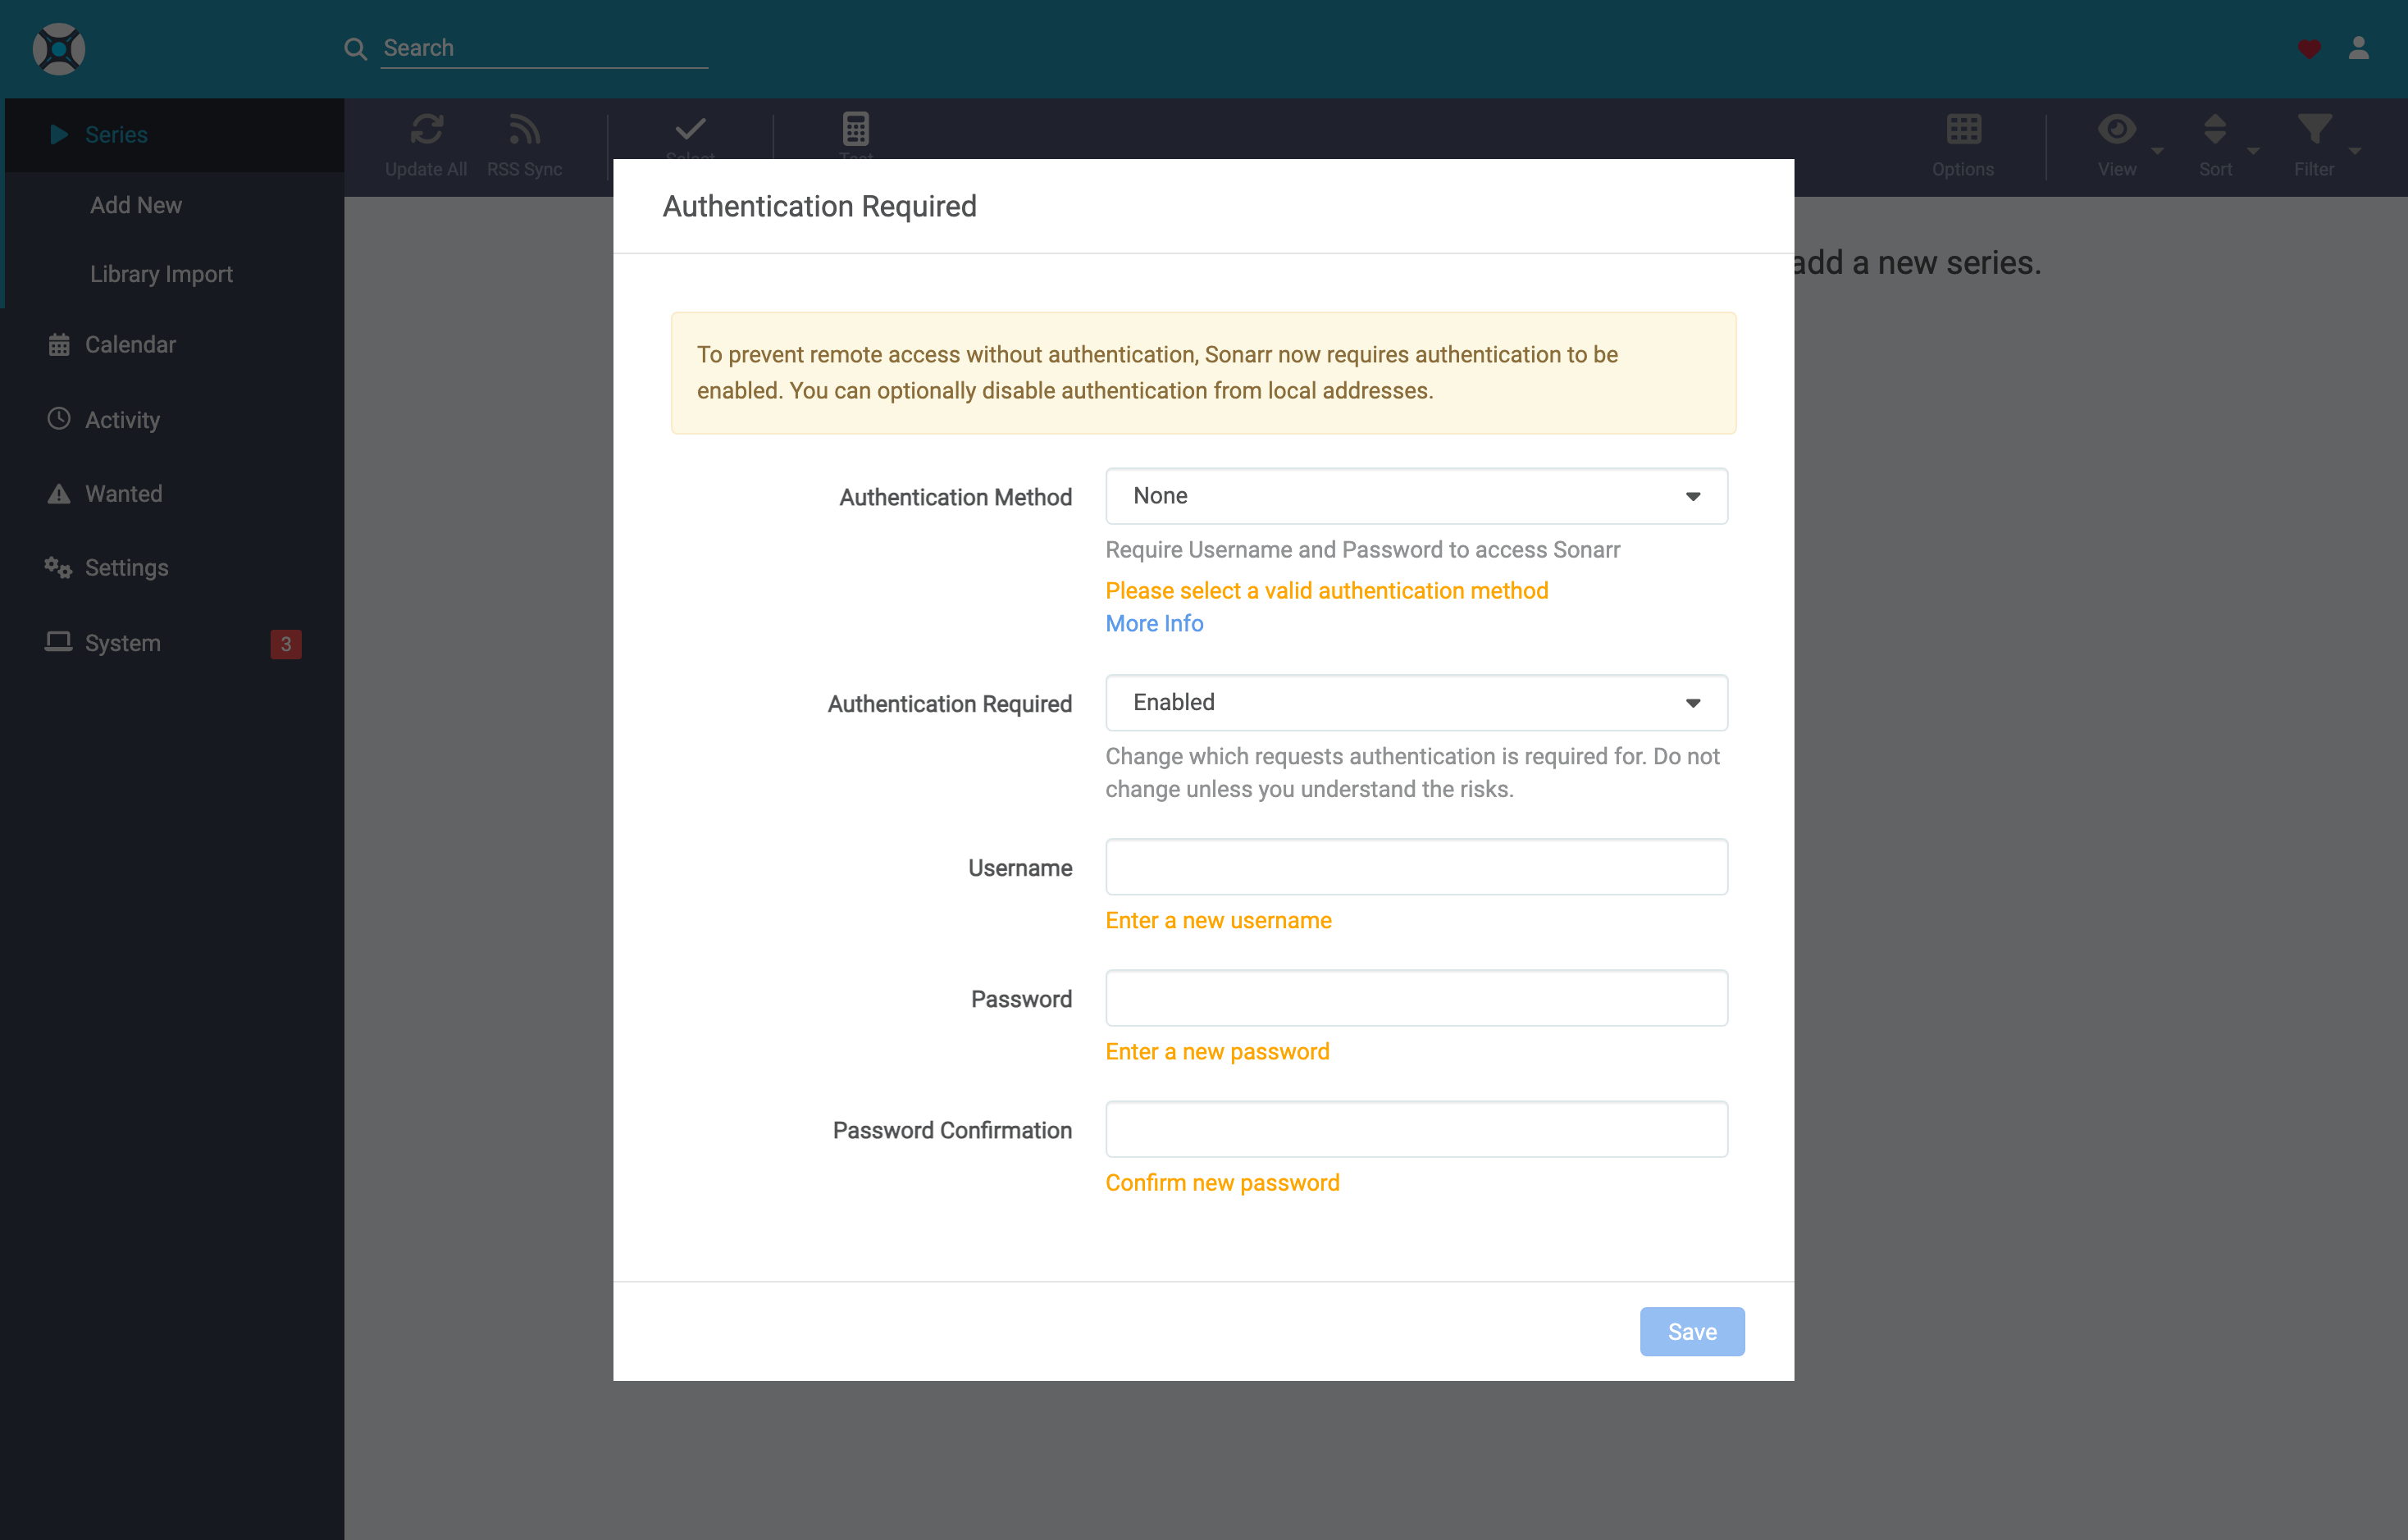Click the 'Authentication Method' field label

955,497
